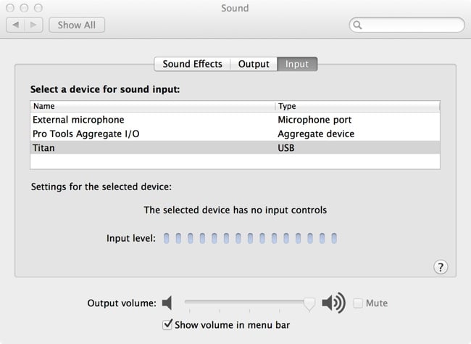
Task: Click the Show All button
Action: tap(77, 25)
